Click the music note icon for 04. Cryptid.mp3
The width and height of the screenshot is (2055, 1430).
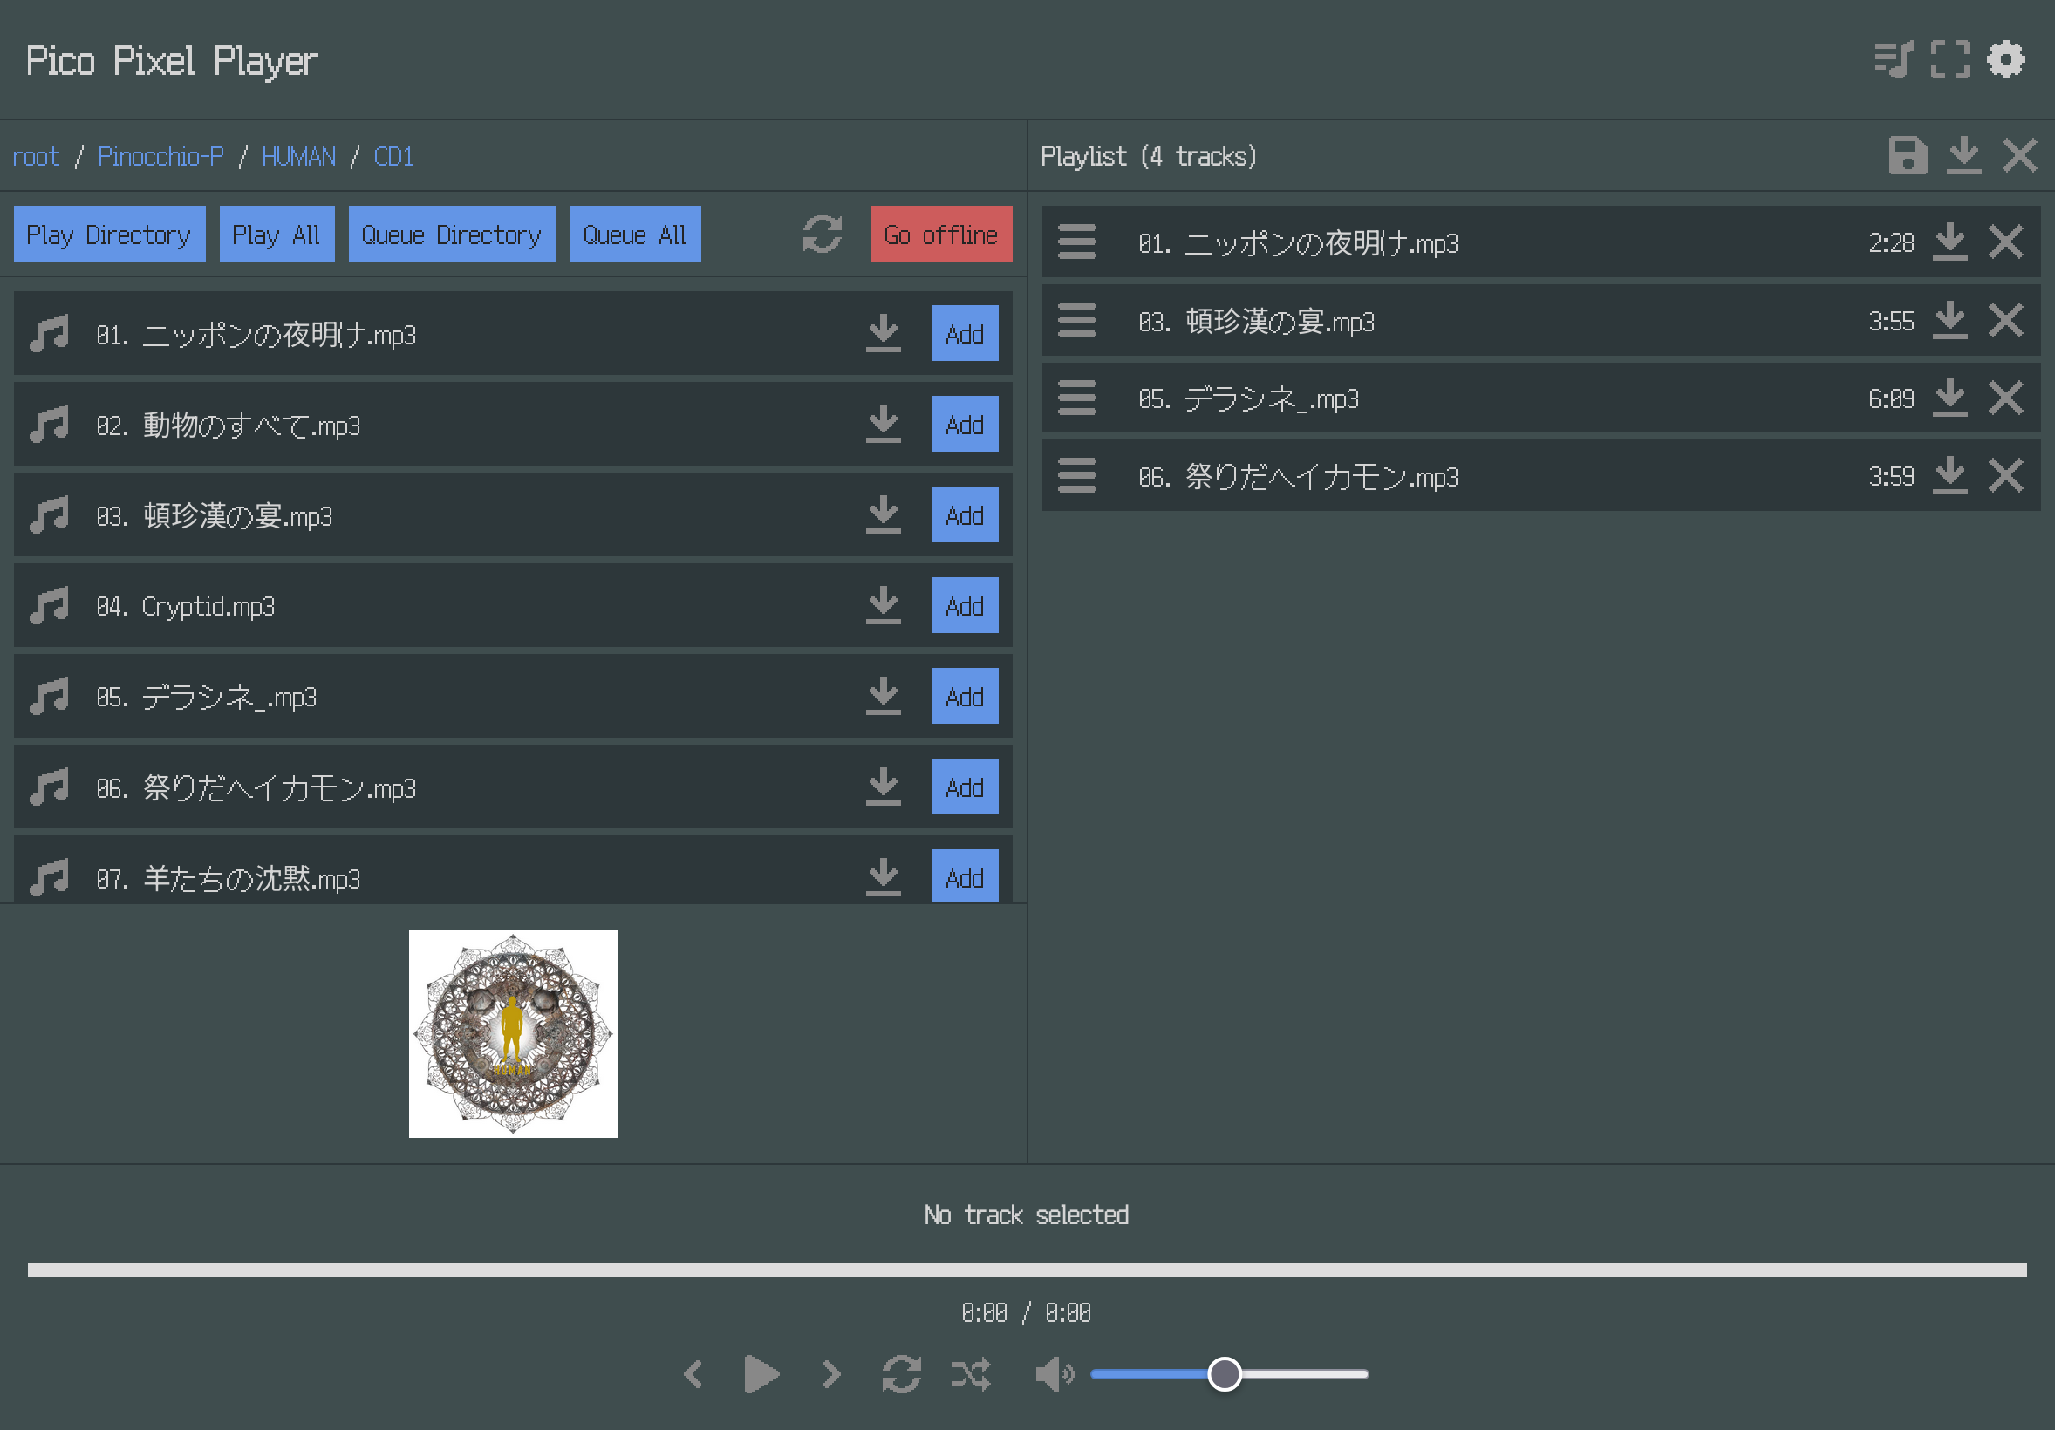click(x=49, y=606)
